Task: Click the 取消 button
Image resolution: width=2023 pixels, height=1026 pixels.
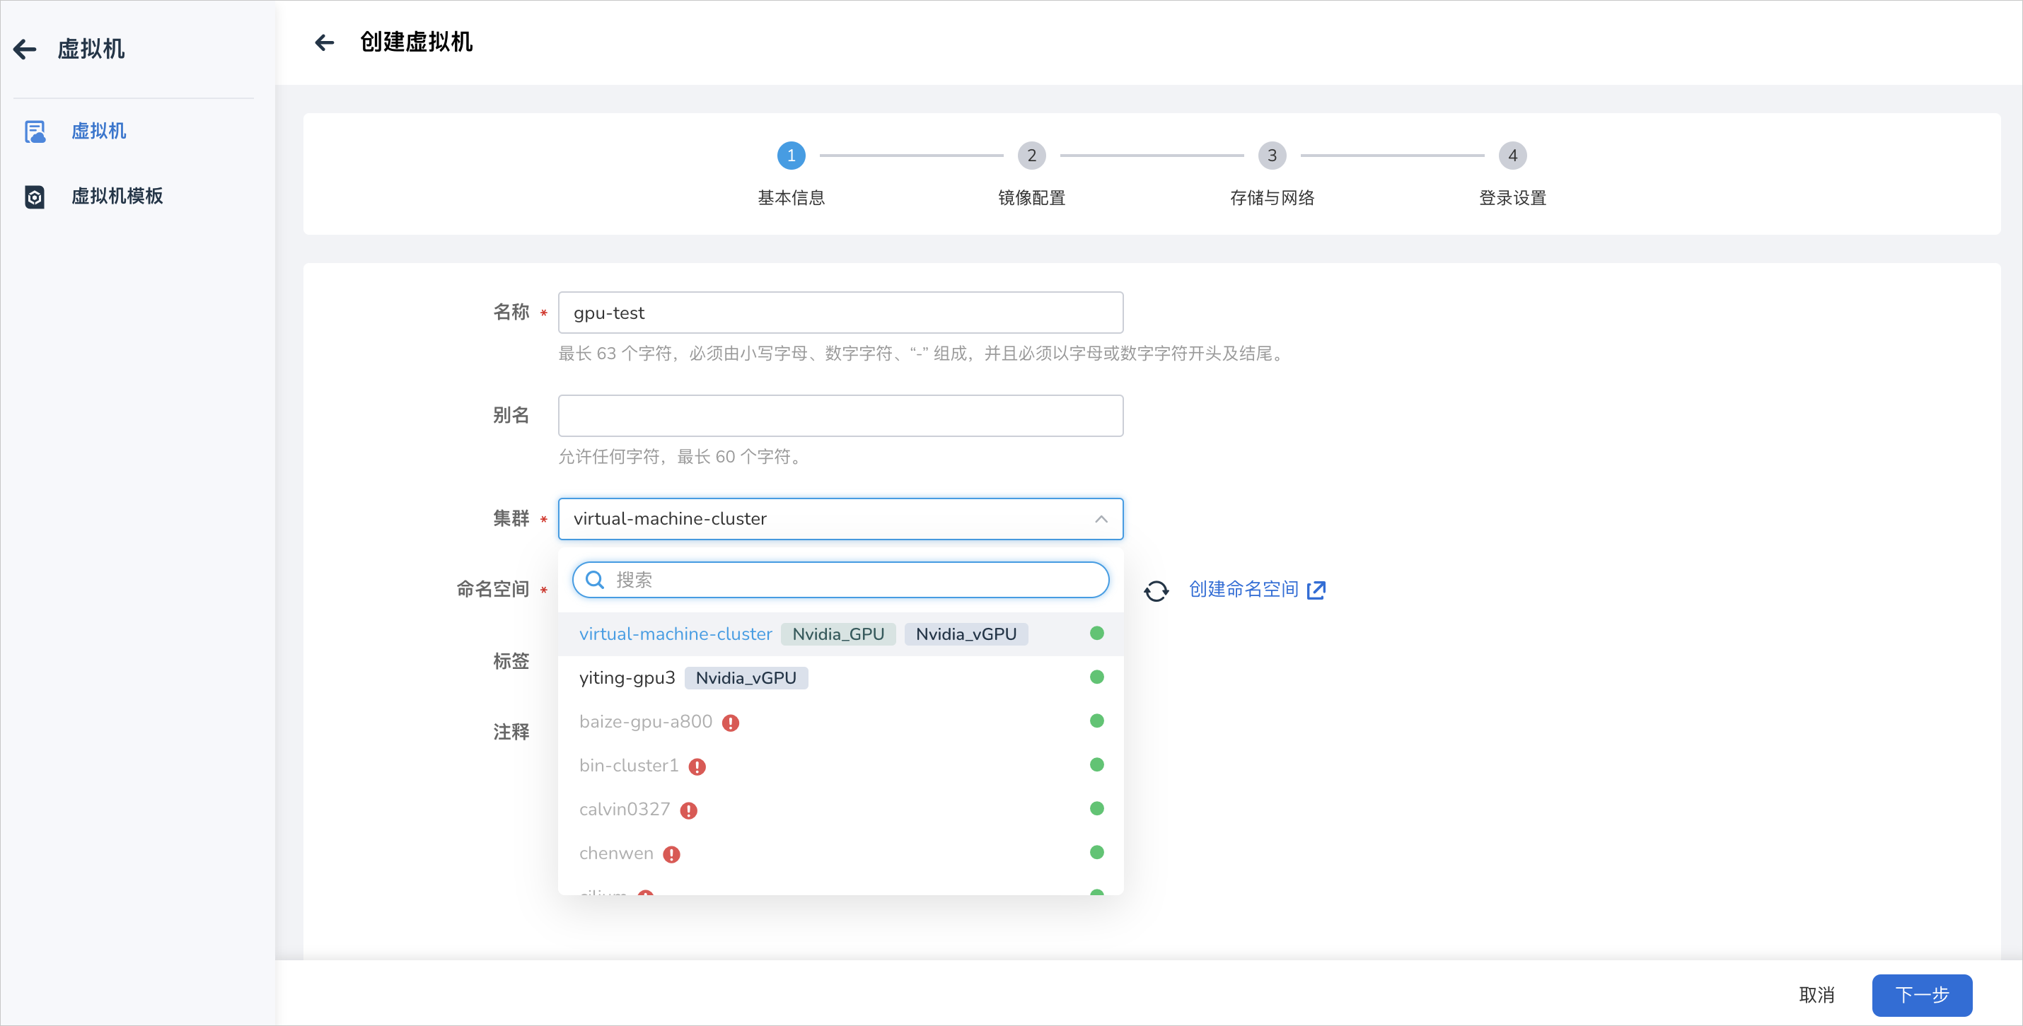Action: tap(1816, 996)
